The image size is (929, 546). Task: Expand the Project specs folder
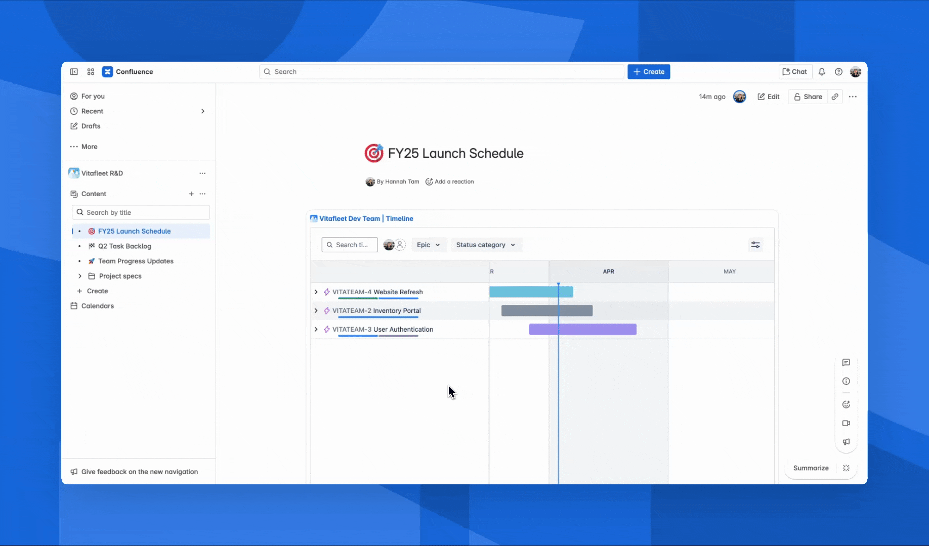[x=80, y=276]
